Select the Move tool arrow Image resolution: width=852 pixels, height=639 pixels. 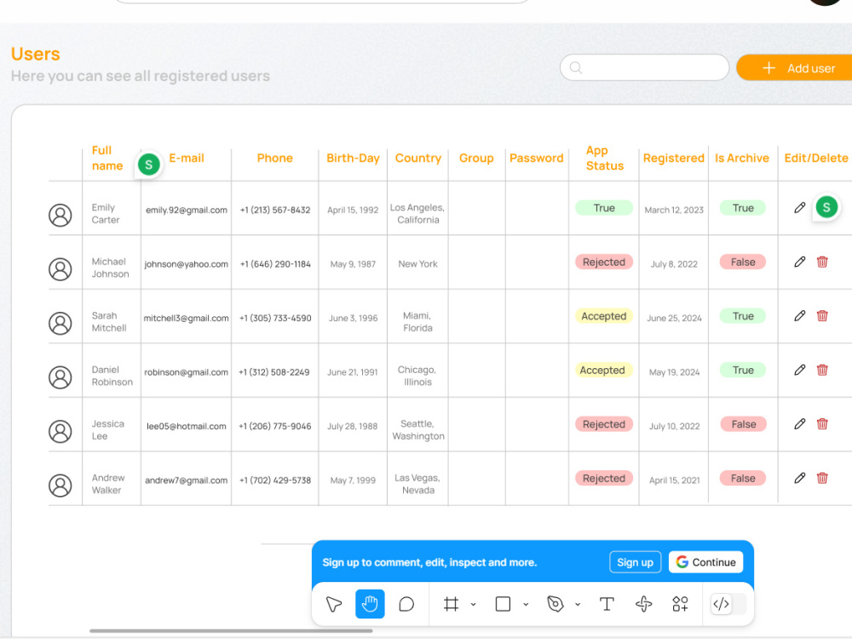[x=334, y=604]
